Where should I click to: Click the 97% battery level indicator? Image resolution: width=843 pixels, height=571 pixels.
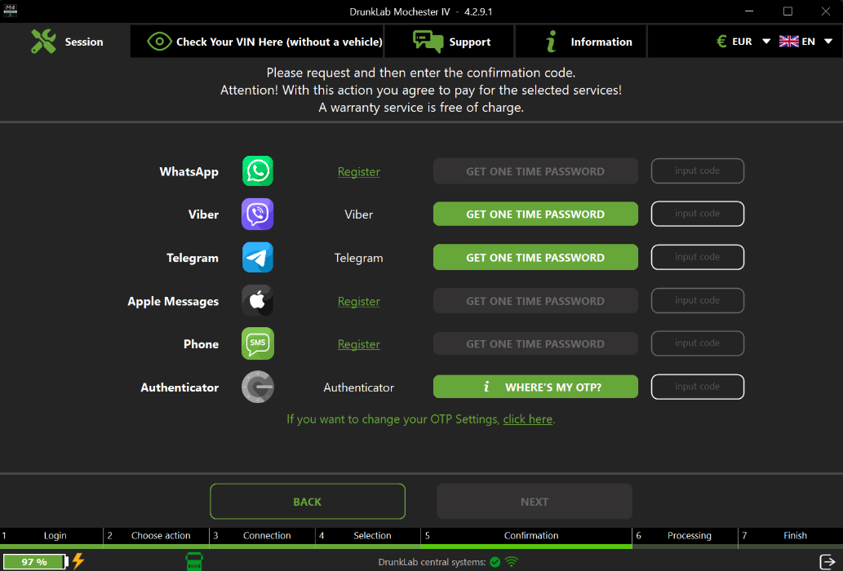34,562
